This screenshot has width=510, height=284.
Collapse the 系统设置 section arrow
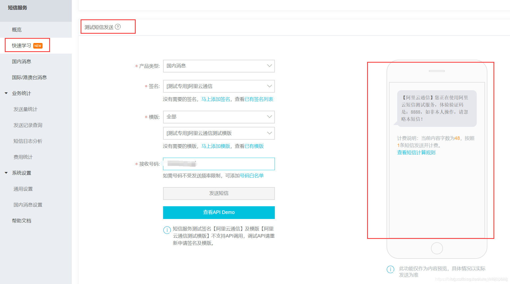(x=6, y=173)
